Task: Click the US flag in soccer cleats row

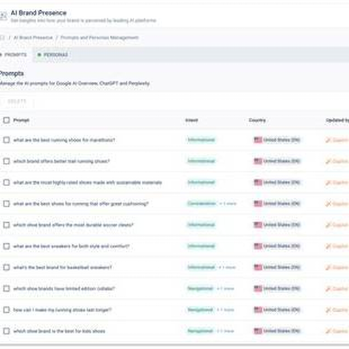Action: point(258,225)
